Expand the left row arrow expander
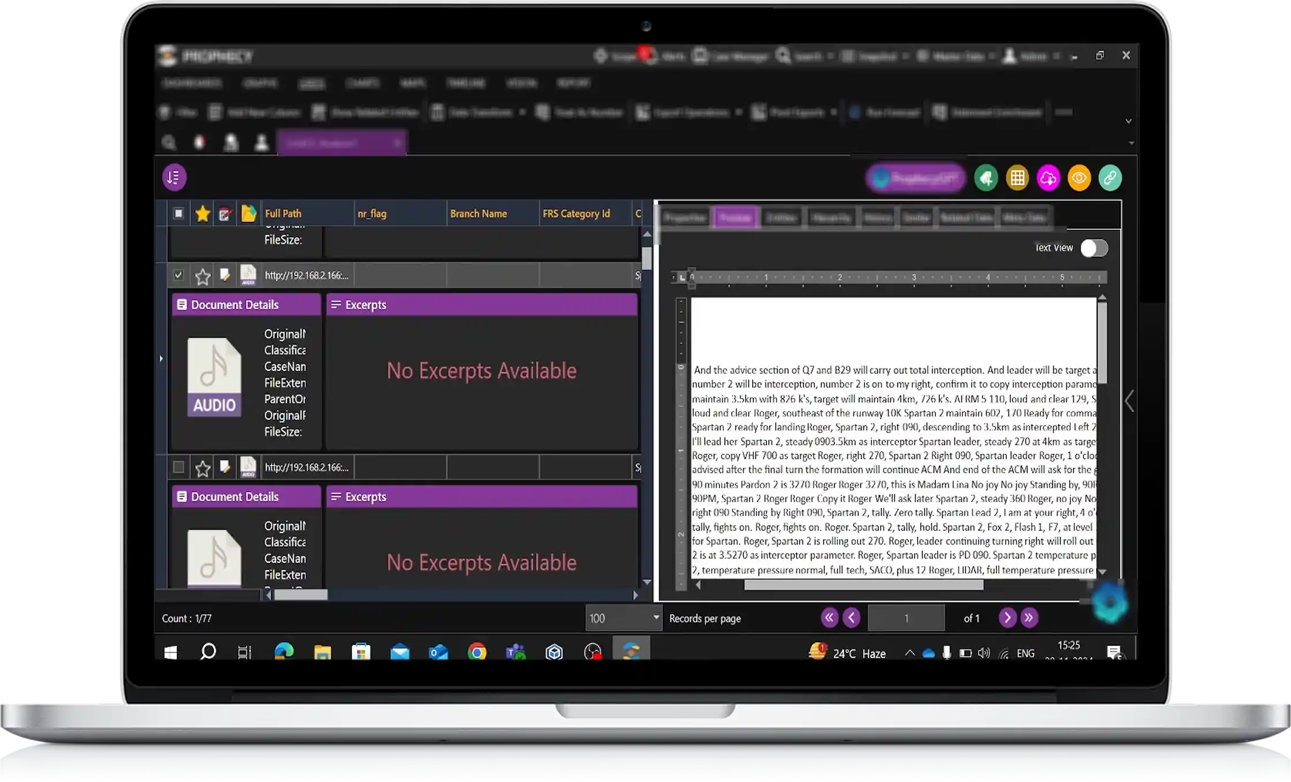The height and width of the screenshot is (782, 1291). point(161,359)
